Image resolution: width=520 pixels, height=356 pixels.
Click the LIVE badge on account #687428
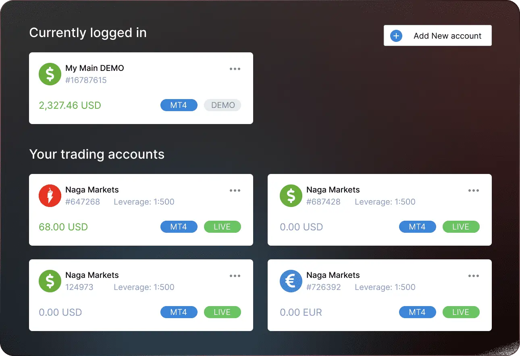tap(461, 227)
